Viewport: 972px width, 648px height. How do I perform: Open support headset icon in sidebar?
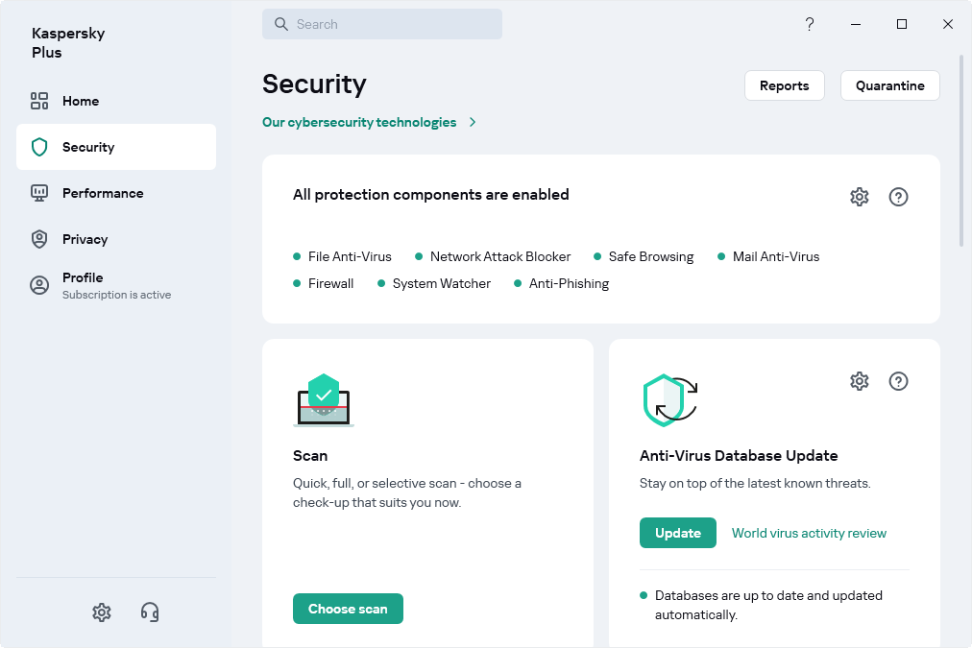click(x=150, y=612)
